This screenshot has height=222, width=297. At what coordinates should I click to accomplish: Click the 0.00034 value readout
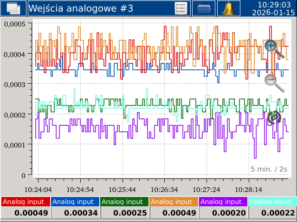(x=75, y=213)
